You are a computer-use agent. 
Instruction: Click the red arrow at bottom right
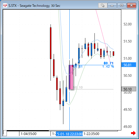pos(133,133)
